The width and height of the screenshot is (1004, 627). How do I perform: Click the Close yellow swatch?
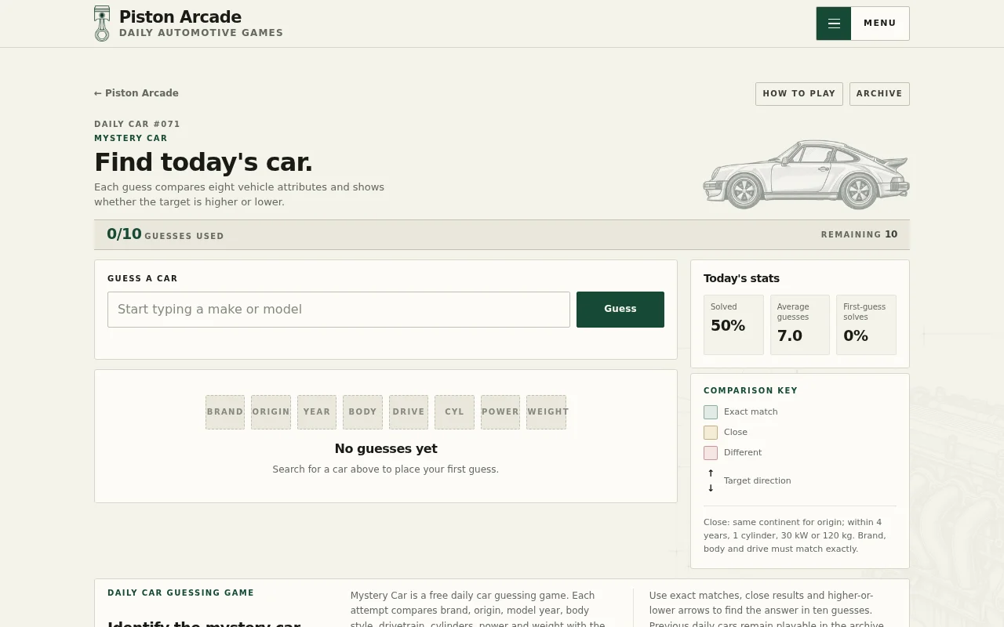click(711, 433)
